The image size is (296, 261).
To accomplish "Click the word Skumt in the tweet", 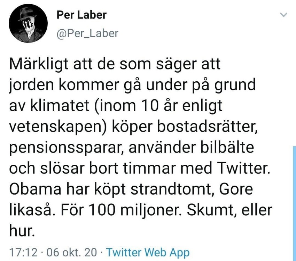I will tap(211, 210).
